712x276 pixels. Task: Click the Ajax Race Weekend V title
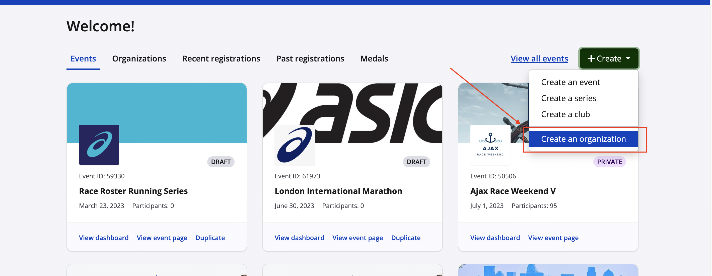(x=513, y=191)
